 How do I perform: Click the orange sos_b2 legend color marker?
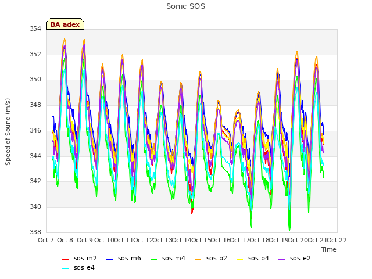pyautogui.click(x=198, y=259)
